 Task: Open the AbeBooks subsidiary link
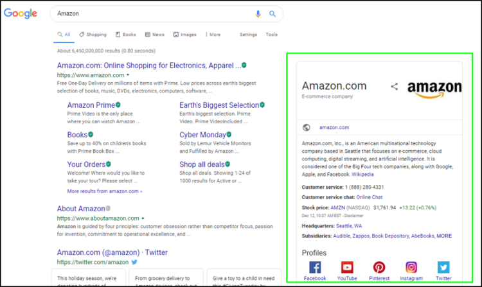[423, 236]
